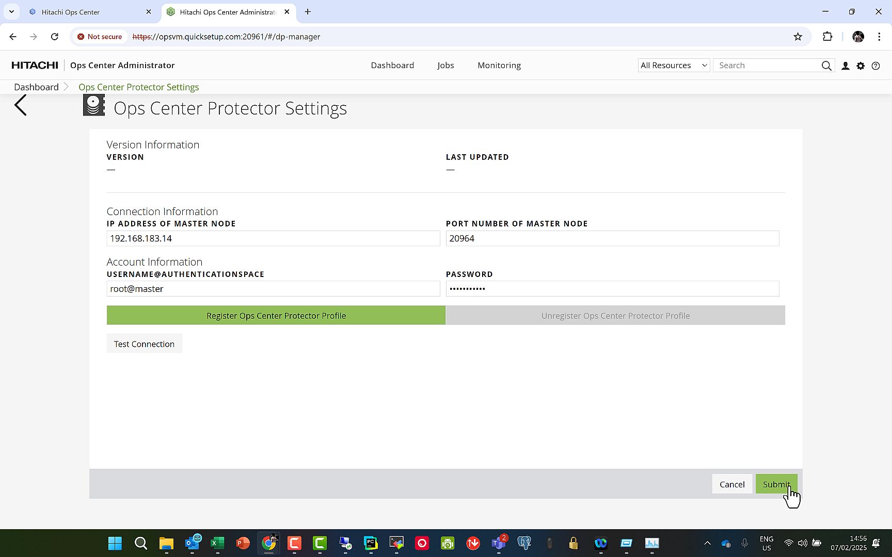Click the Dashboard breadcrumb link
Viewport: 892px width, 557px height.
click(x=36, y=87)
